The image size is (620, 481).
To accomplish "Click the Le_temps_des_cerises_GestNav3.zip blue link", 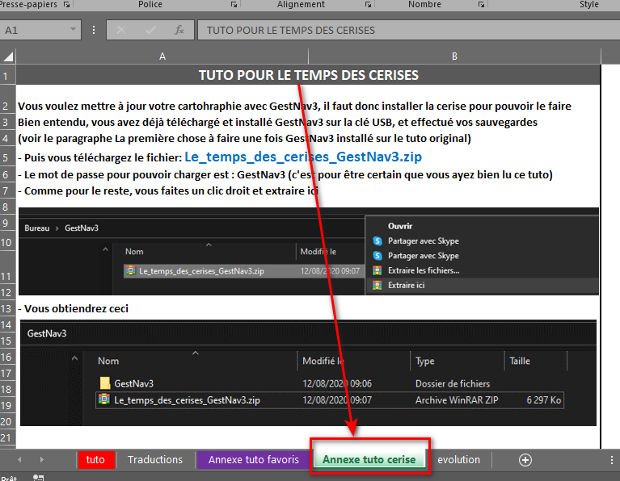I will click(303, 157).
